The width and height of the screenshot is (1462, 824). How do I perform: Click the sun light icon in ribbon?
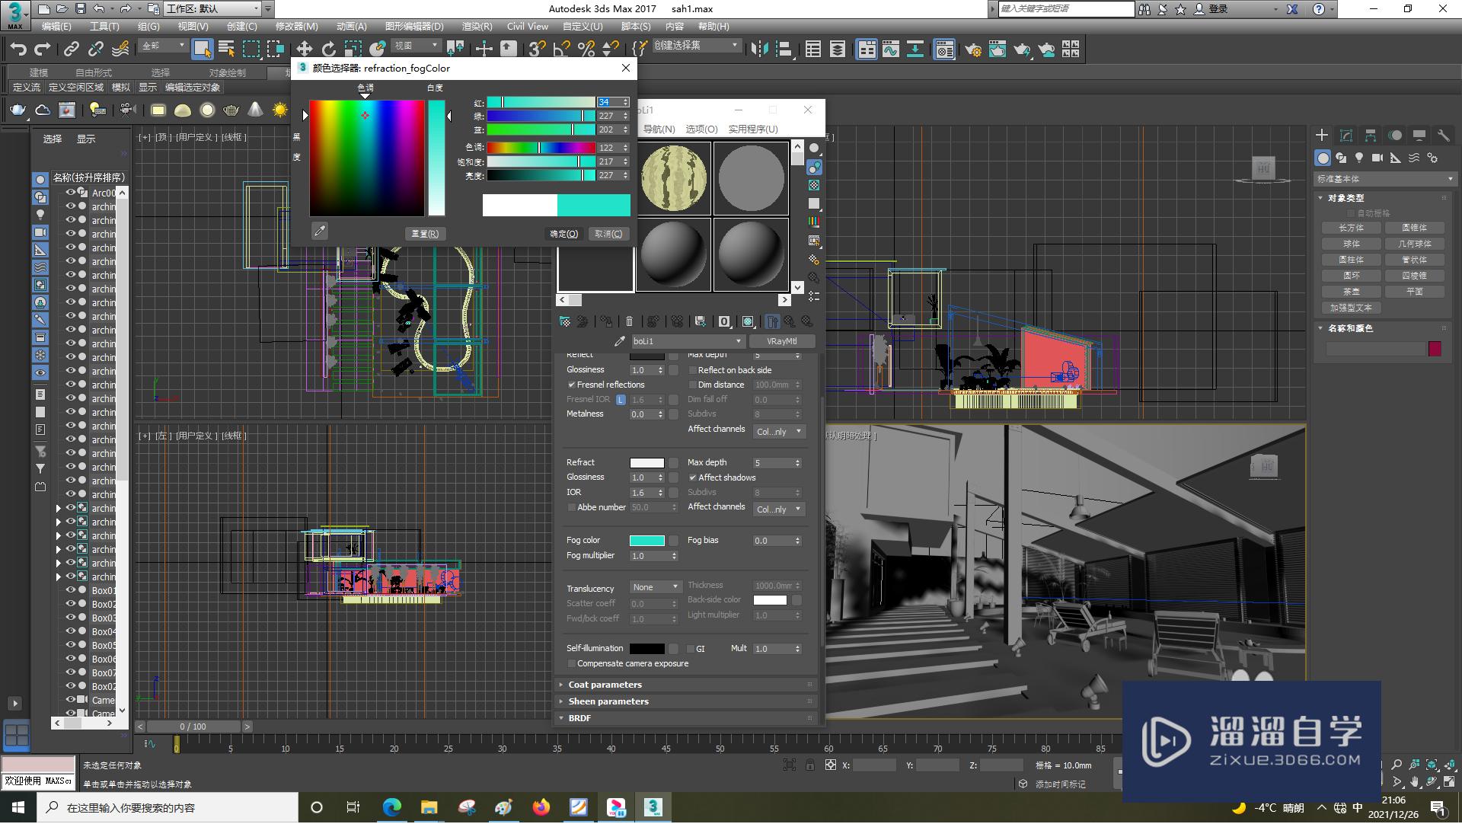point(280,110)
